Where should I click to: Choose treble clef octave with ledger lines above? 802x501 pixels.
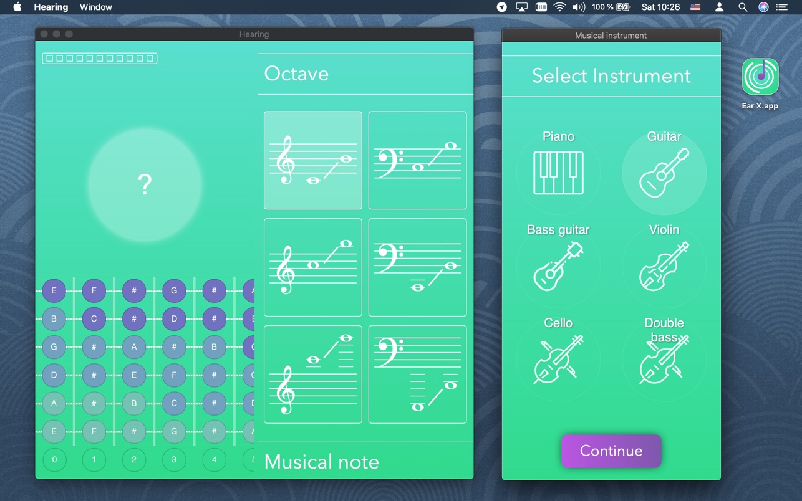313,375
